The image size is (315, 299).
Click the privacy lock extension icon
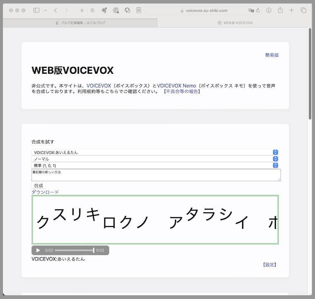point(116,10)
